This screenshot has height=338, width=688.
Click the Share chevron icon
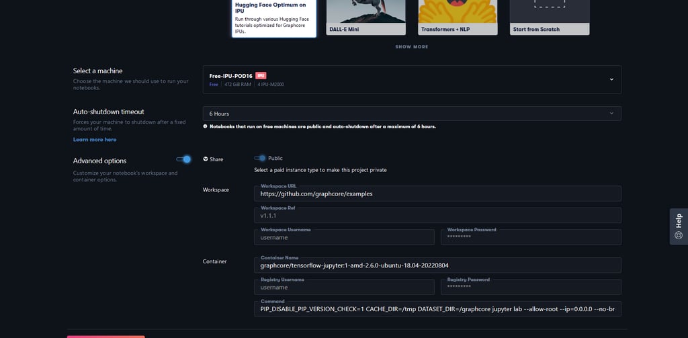(206, 159)
